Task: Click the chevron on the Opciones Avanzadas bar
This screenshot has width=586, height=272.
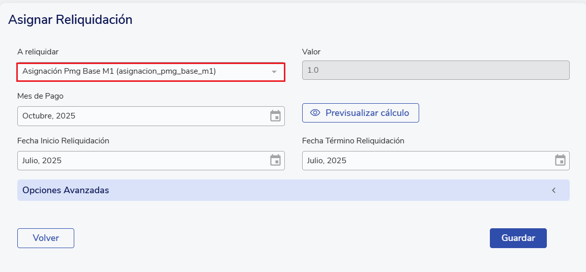Action: [x=554, y=191]
